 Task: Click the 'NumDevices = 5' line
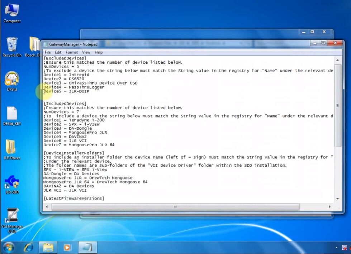point(61,66)
